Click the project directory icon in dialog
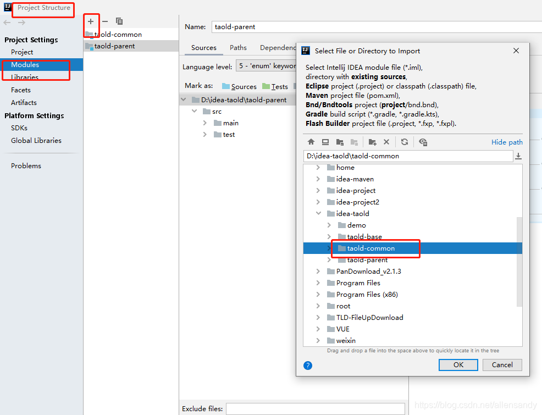The image size is (542, 415). pyautogui.click(x=340, y=142)
